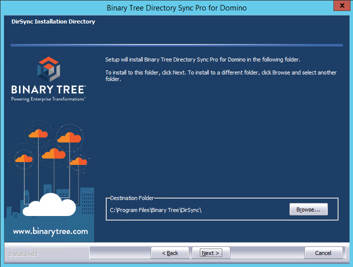Cancel the installation

323,253
